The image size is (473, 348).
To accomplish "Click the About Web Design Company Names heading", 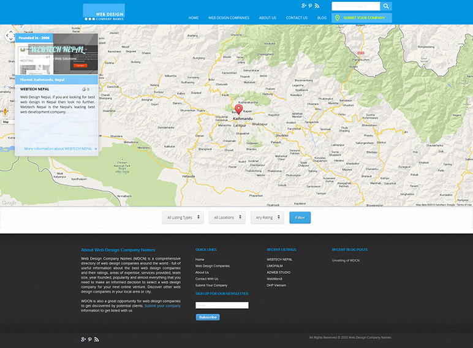I will click(x=118, y=250).
